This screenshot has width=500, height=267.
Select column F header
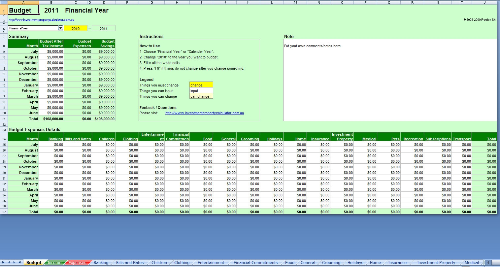pos(127,2)
